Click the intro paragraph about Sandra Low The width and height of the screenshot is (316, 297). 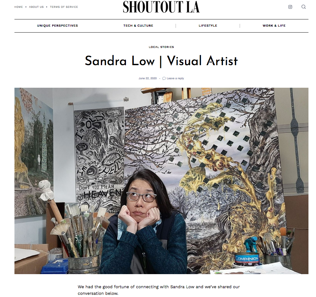click(159, 290)
